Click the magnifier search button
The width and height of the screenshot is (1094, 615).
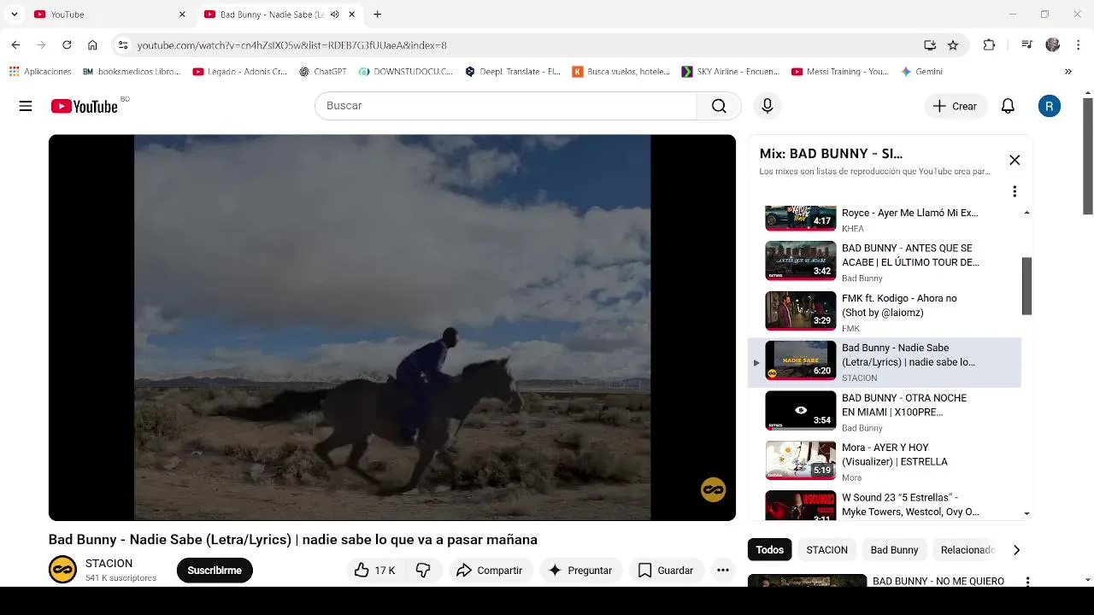tap(719, 106)
